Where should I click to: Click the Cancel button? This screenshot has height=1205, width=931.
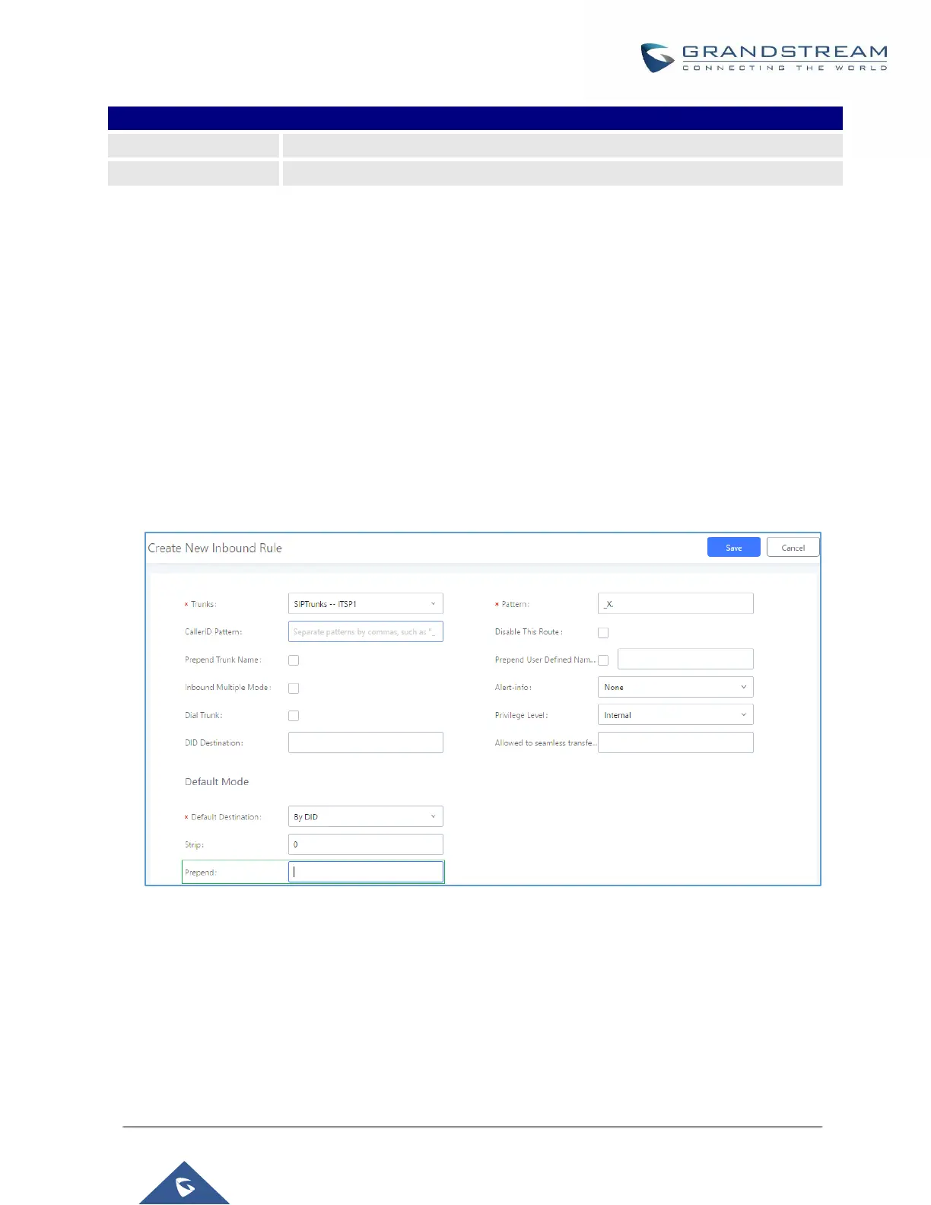click(793, 547)
